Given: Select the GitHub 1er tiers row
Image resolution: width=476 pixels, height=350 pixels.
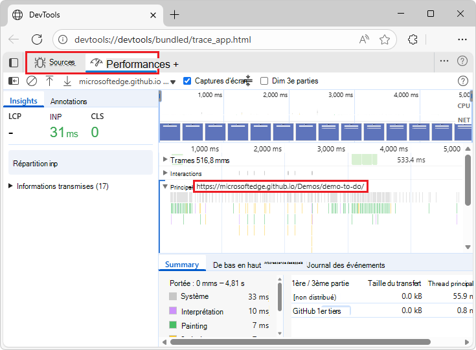Looking at the screenshot, I should coord(383,311).
